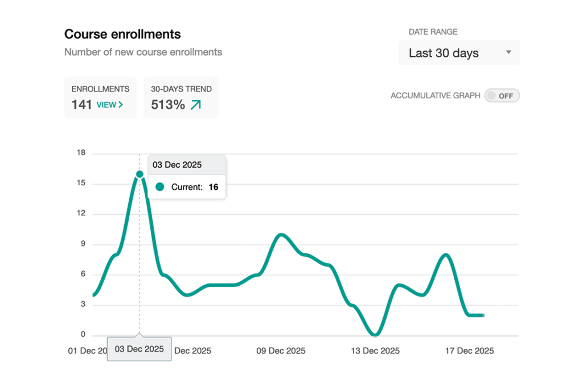Viewport: 583px width, 388px height.
Task: Toggle the Accumulative Graph switch
Action: (502, 95)
